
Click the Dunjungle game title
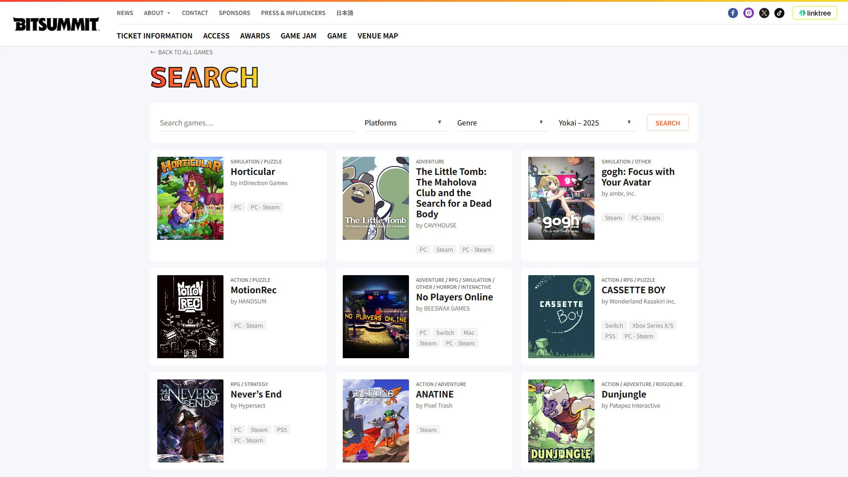[624, 394]
